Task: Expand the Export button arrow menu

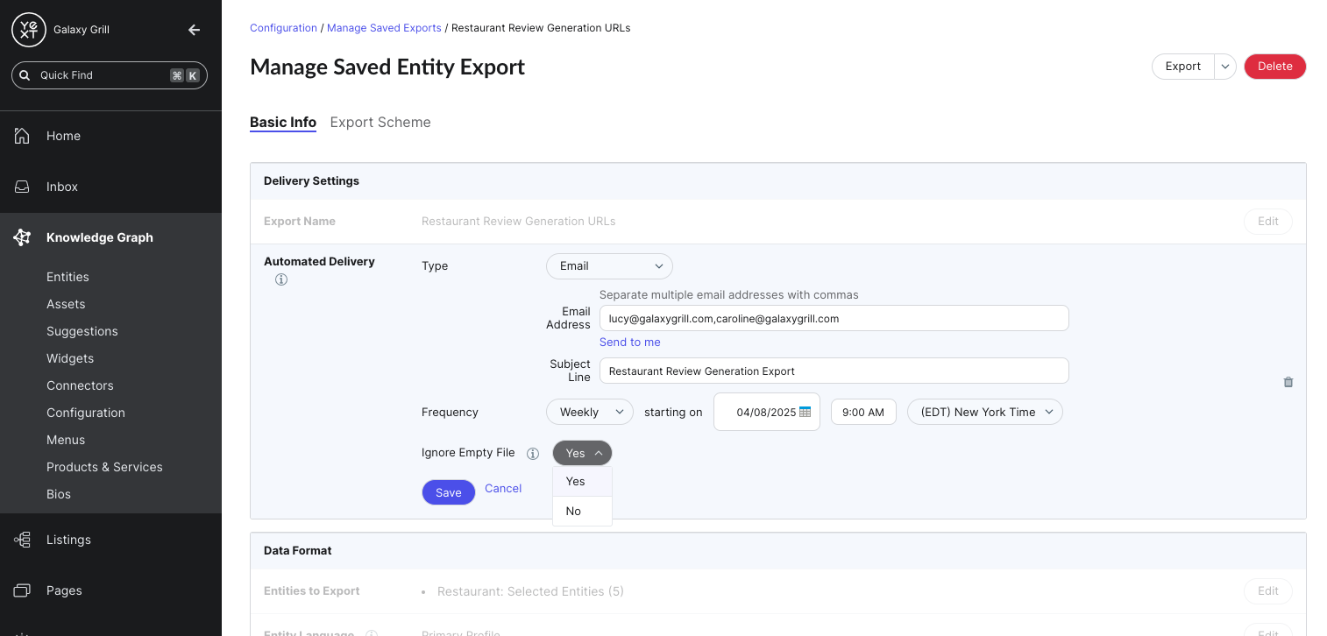Action: tap(1224, 67)
